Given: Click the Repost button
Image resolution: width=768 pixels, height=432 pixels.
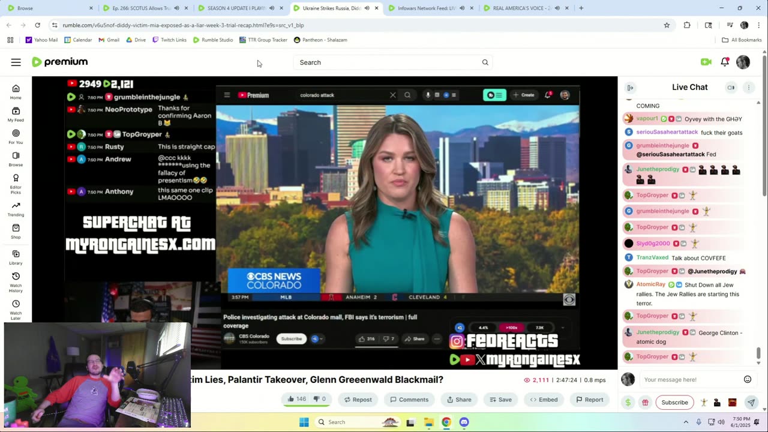Looking at the screenshot, I should (358, 400).
